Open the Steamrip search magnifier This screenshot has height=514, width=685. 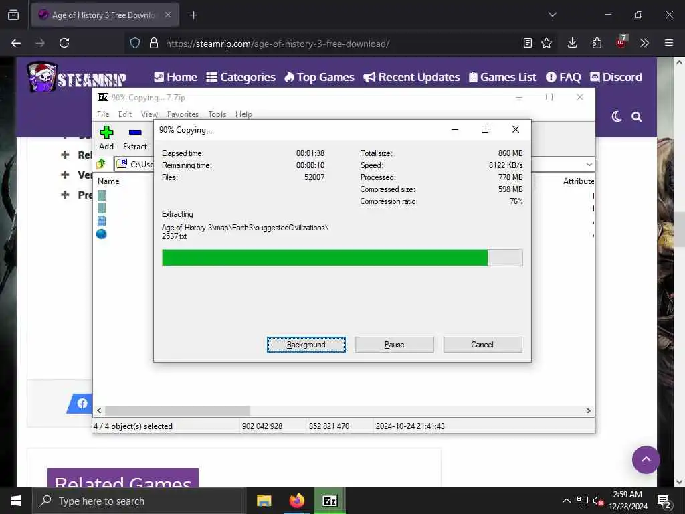coord(637,116)
